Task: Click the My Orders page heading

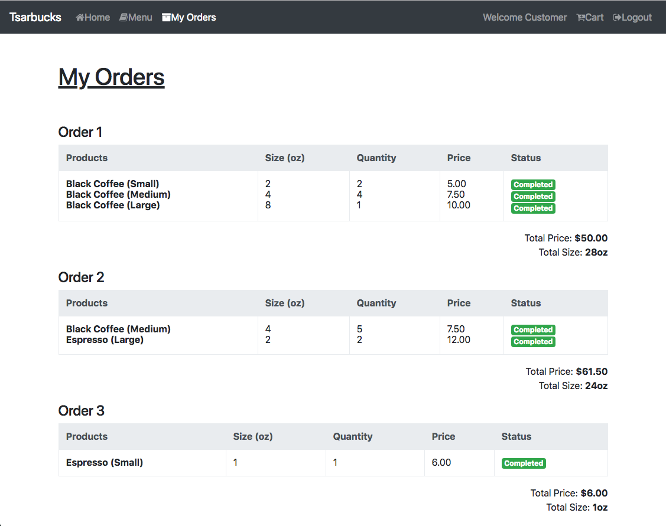Action: pyautogui.click(x=111, y=77)
